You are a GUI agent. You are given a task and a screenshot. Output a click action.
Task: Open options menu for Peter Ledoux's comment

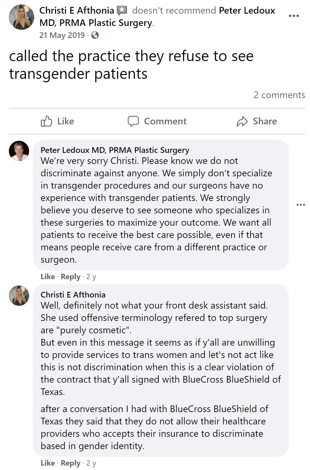tap(301, 205)
